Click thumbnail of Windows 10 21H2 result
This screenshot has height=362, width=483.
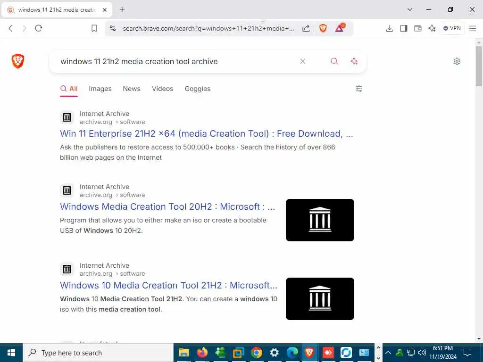[x=320, y=299]
